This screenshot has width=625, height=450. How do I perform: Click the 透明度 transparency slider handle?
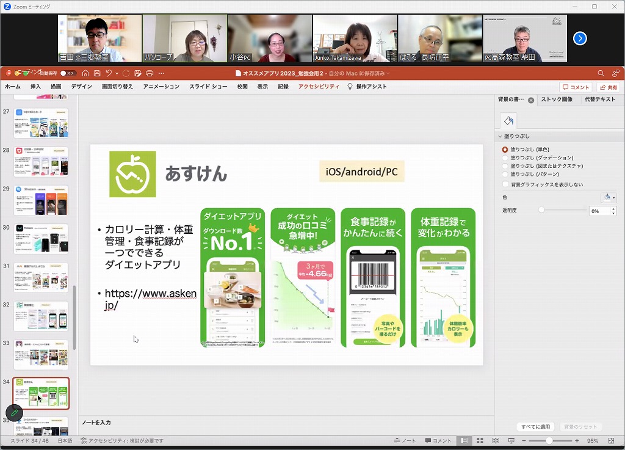541,210
